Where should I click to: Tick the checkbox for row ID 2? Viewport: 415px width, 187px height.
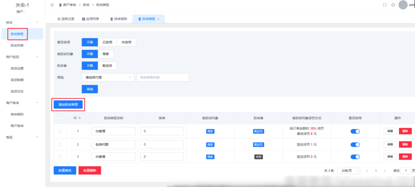pos(60,144)
